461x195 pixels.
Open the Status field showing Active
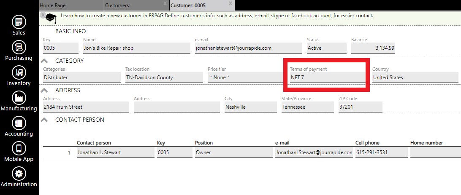click(326, 48)
